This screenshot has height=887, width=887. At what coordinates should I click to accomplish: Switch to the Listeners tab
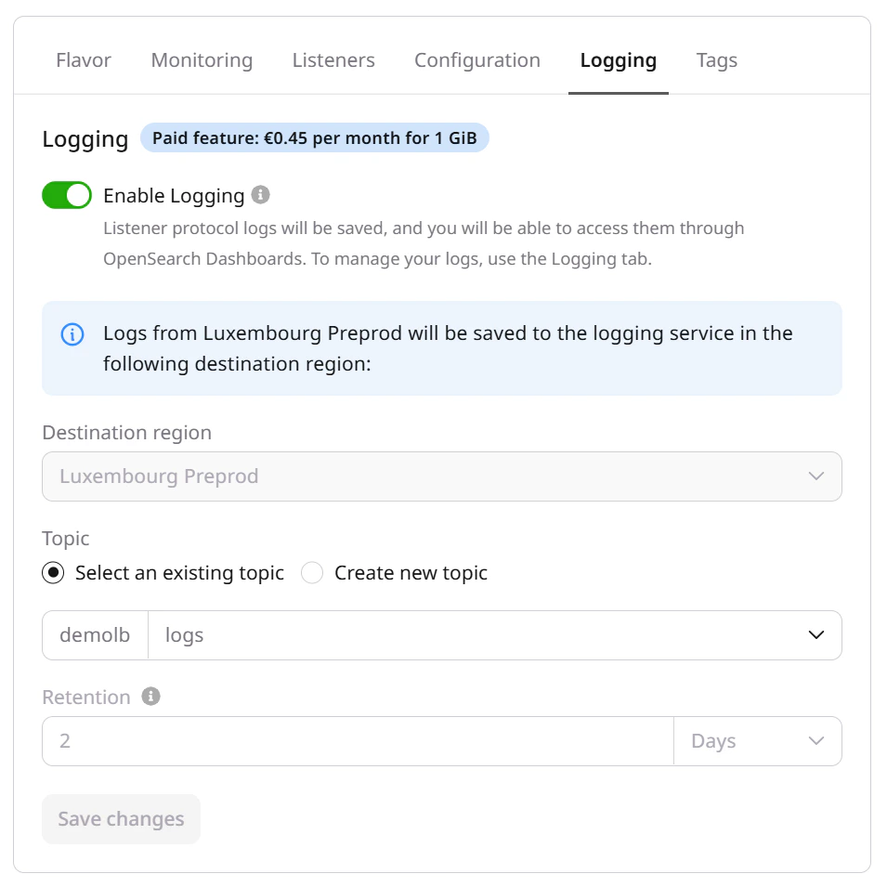[333, 59]
